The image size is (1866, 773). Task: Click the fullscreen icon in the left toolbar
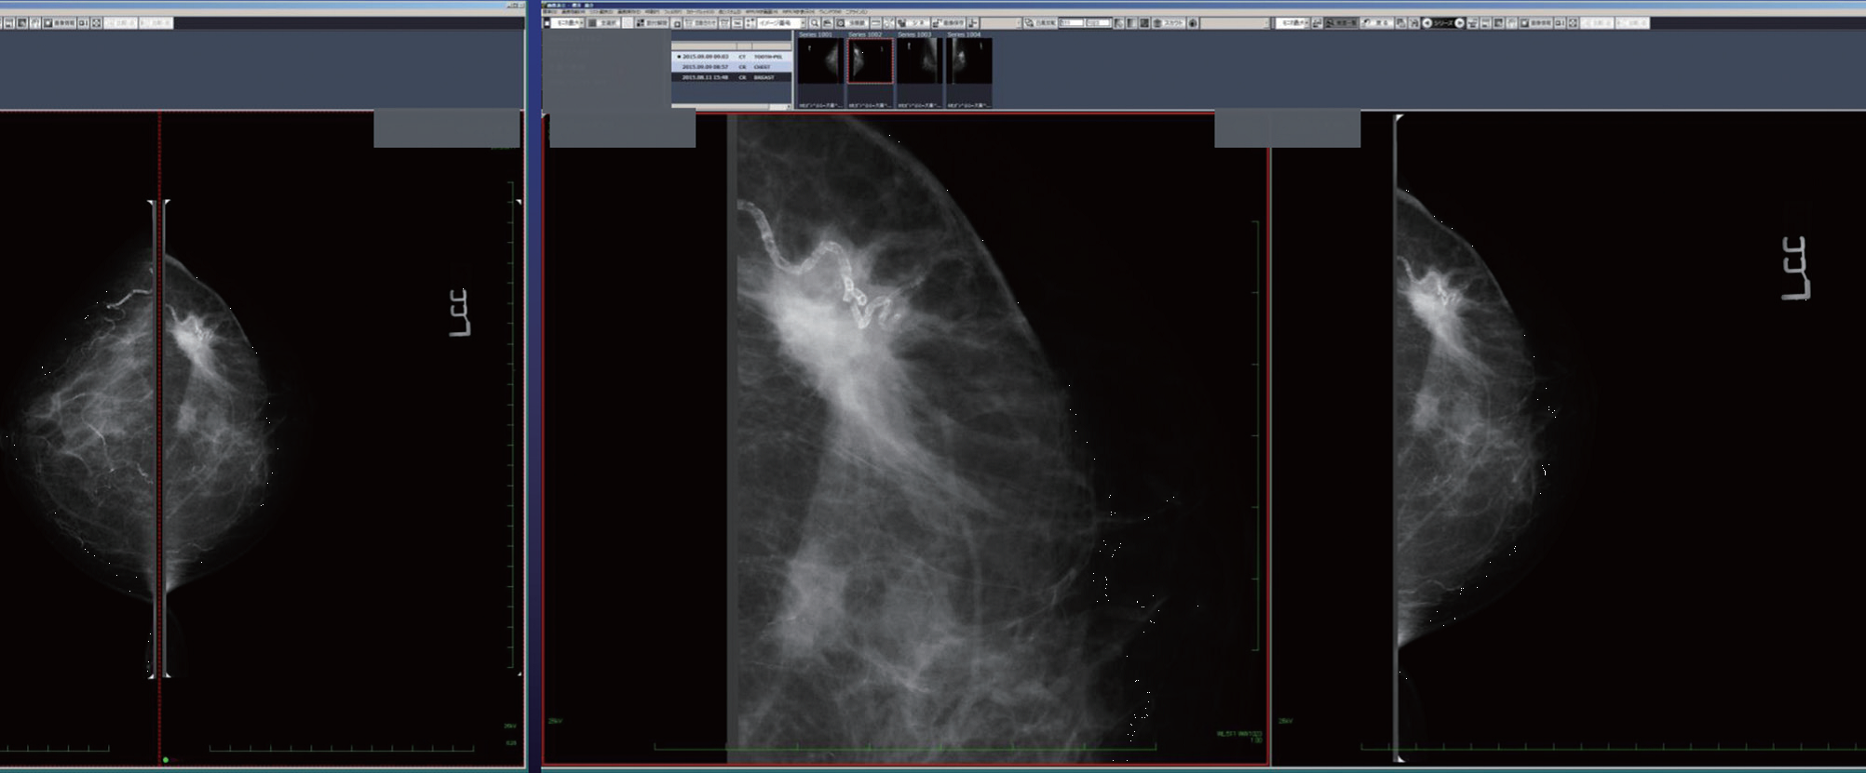tap(96, 23)
